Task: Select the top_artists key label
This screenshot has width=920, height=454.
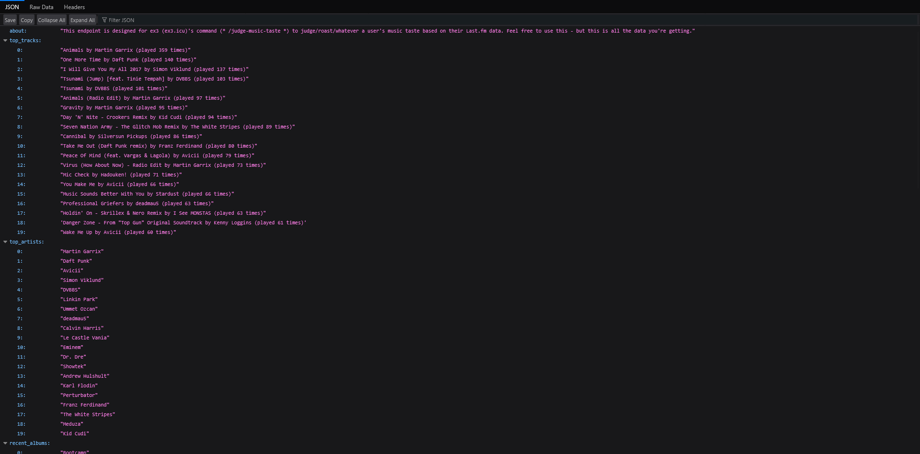Action: (x=27, y=242)
